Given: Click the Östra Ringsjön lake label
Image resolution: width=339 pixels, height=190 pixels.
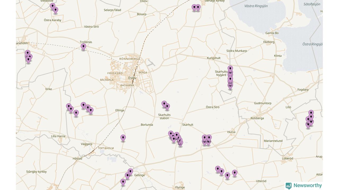Looking at the screenshot, I should 312,44.
